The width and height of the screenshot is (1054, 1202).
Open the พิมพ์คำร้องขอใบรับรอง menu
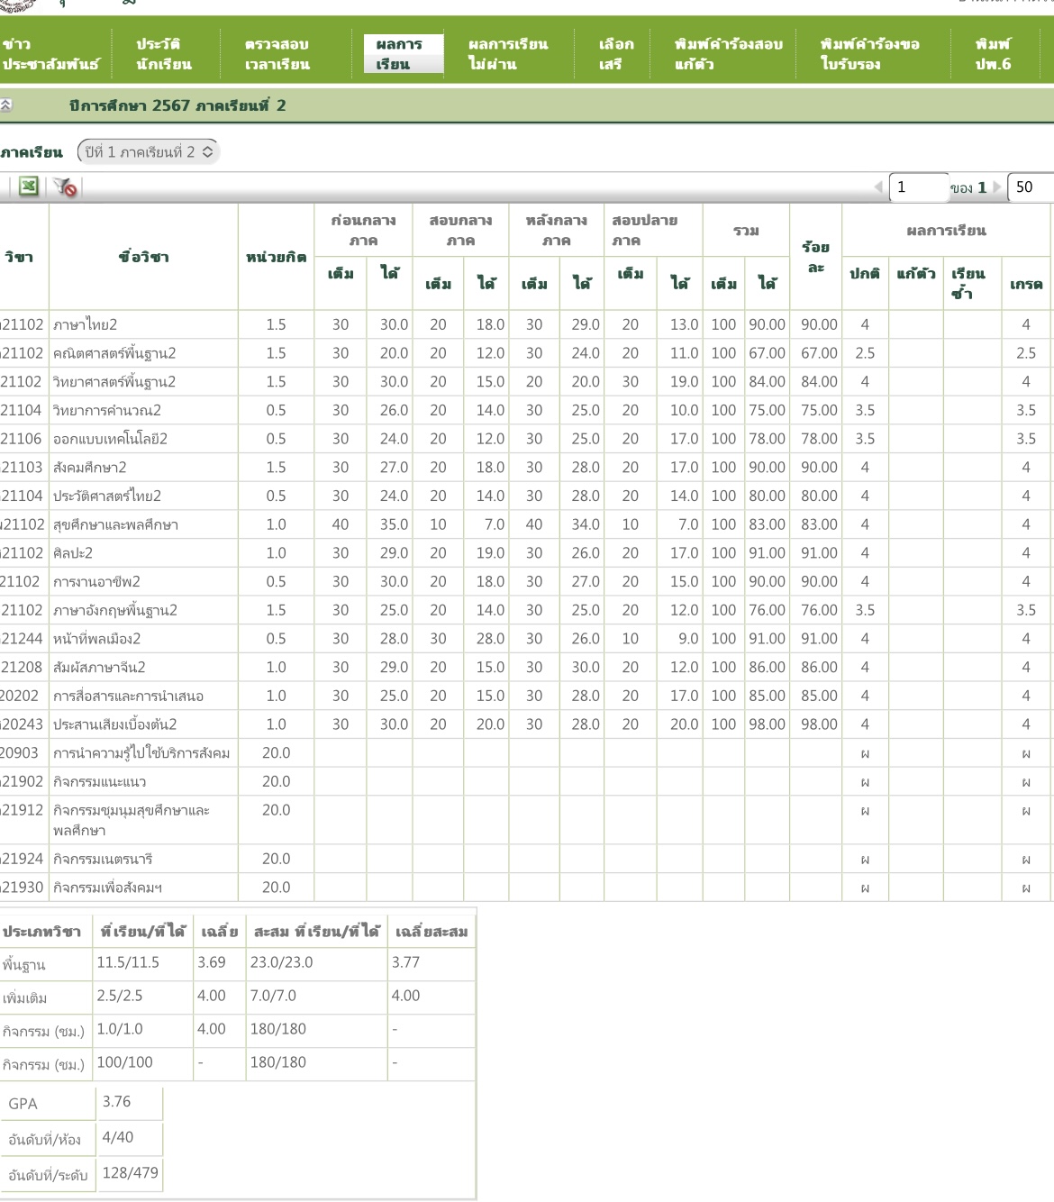coord(870,54)
